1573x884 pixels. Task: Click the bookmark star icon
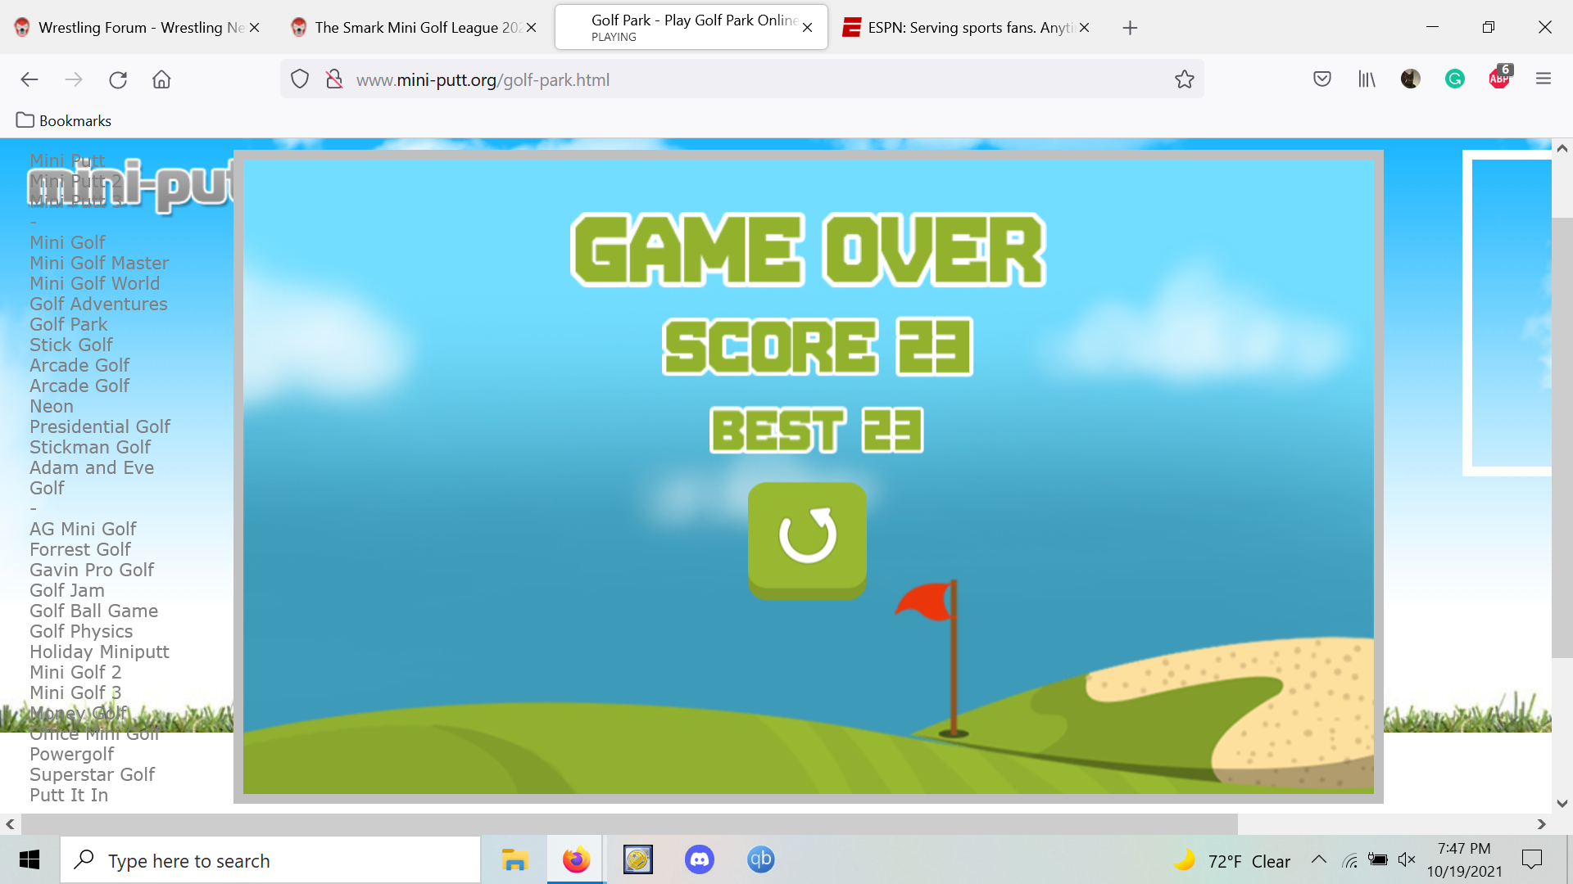point(1184,79)
